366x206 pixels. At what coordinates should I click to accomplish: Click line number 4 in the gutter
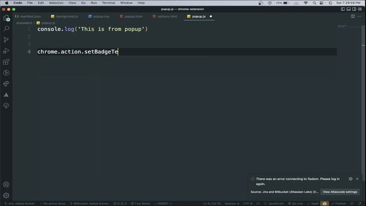(x=29, y=51)
